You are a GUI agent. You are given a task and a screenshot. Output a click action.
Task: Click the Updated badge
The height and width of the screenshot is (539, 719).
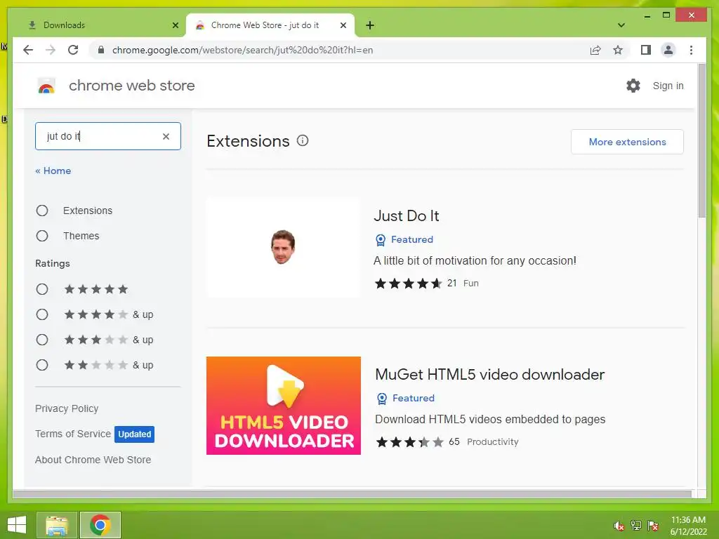point(134,434)
